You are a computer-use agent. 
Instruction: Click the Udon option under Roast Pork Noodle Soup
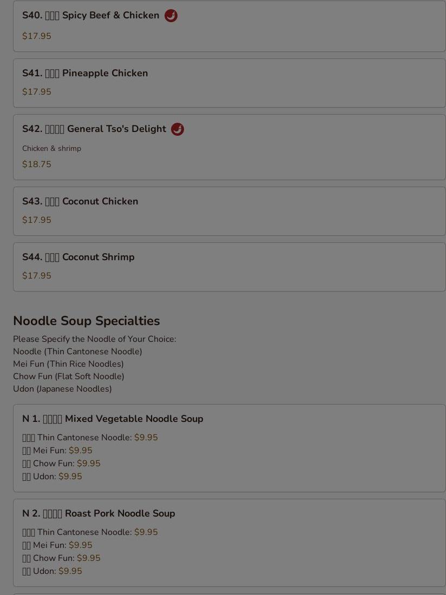pos(52,571)
